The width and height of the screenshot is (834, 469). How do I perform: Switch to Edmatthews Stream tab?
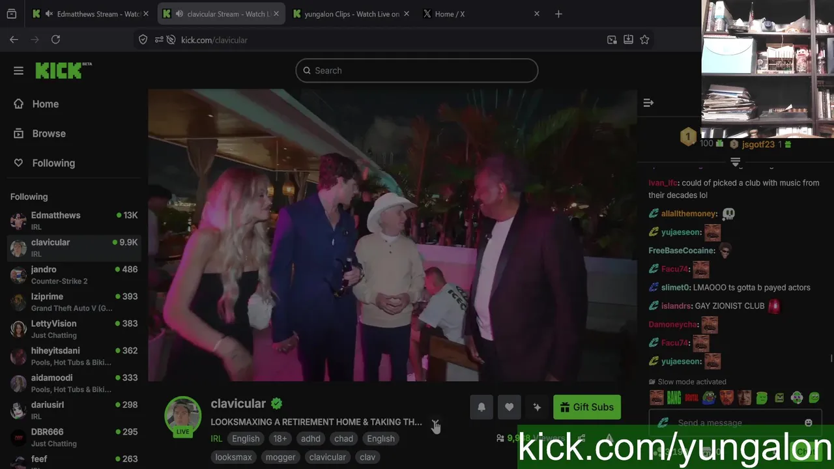[91, 14]
